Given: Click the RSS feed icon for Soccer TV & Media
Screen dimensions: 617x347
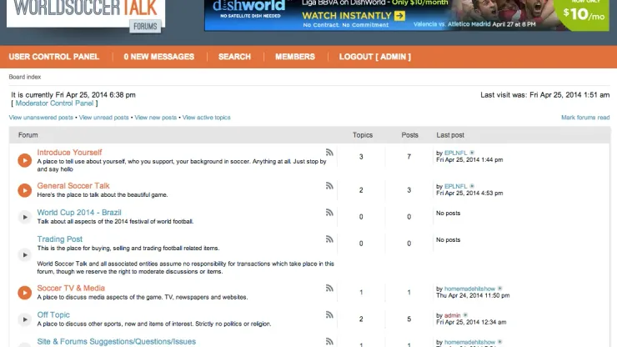Looking at the screenshot, I should pos(329,289).
